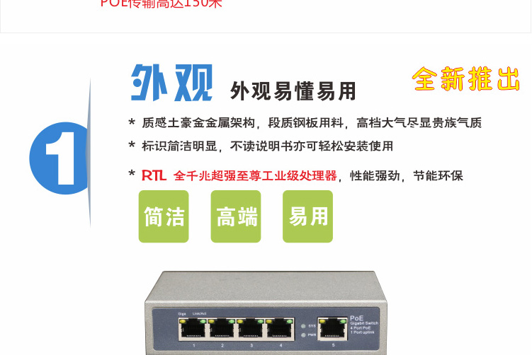Click Ethernet port 4 on the switch

tap(280, 329)
